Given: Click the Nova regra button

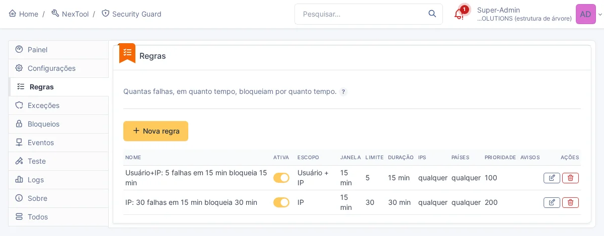Looking at the screenshot, I should coord(156,131).
